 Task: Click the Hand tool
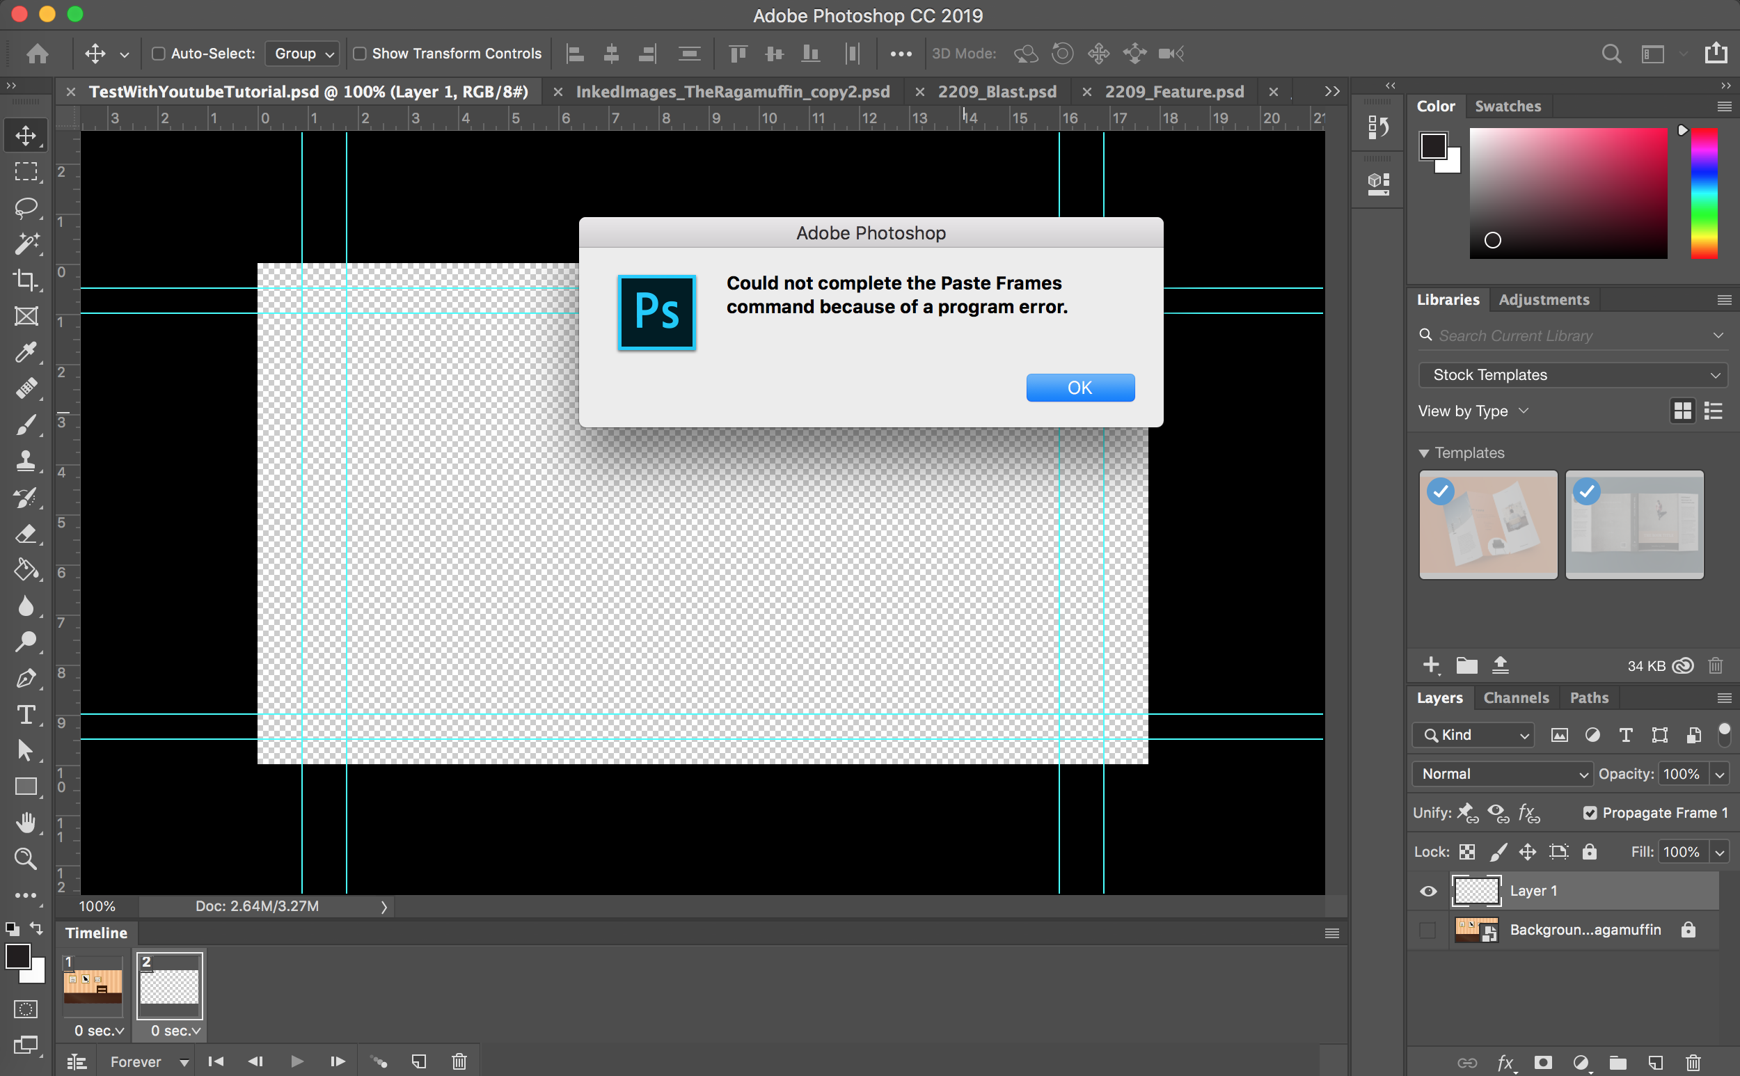pyautogui.click(x=26, y=823)
